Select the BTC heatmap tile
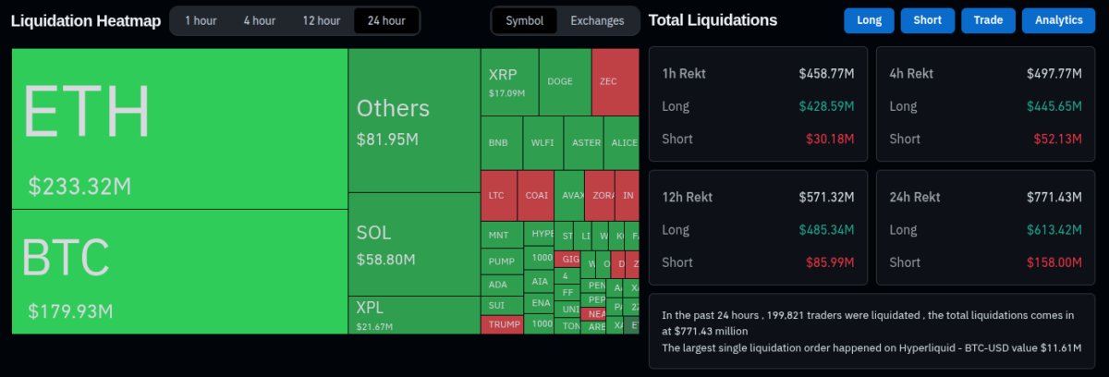 pyautogui.click(x=179, y=271)
